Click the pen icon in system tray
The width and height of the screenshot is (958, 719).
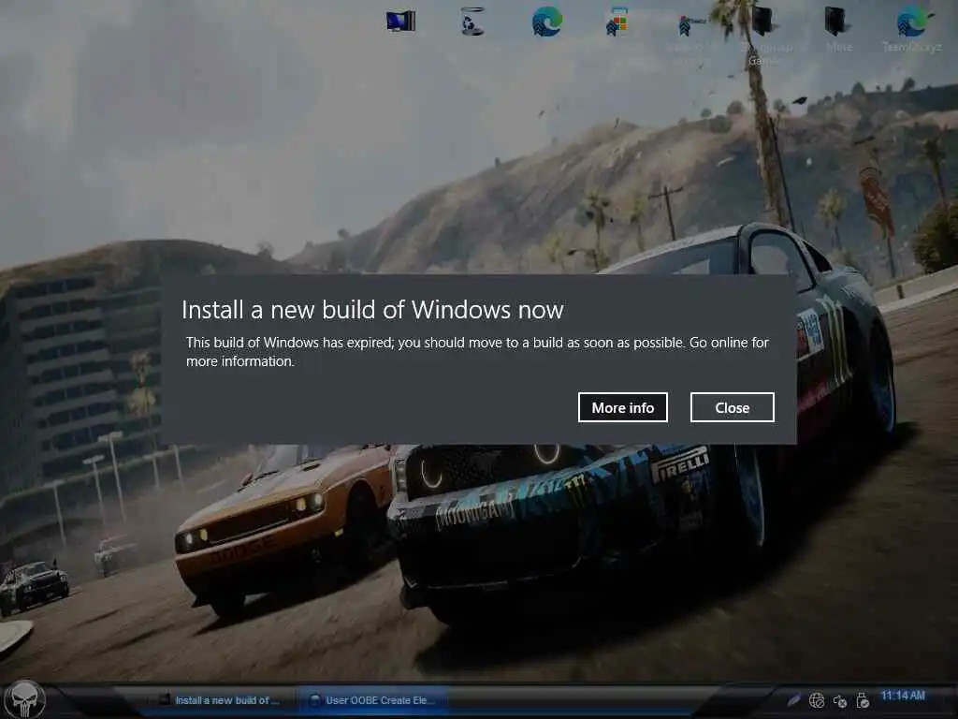pyautogui.click(x=793, y=699)
